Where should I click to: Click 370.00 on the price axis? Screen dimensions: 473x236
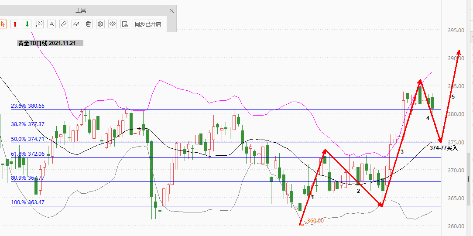pos(456,170)
